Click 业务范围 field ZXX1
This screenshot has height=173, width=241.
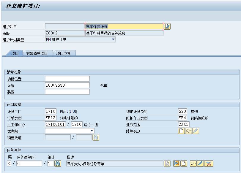[184, 124]
